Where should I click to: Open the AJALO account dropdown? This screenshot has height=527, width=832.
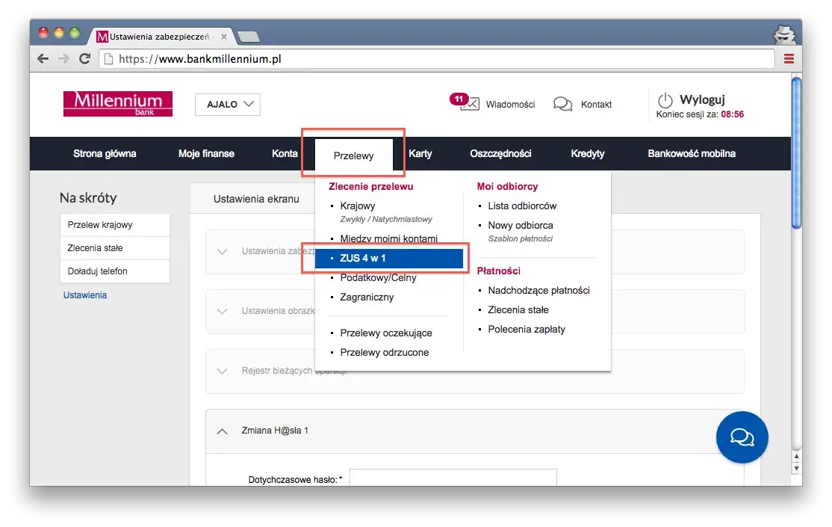click(228, 104)
